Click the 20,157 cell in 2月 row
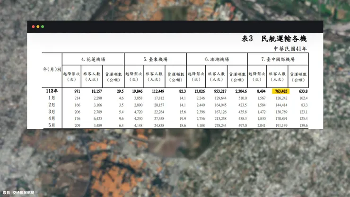 pyautogui.click(x=159, y=105)
